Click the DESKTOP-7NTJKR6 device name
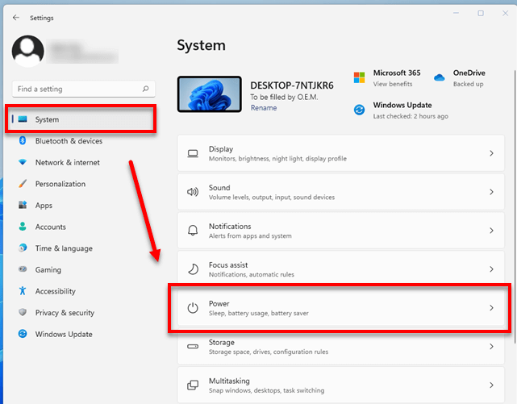This screenshot has height=404, width=517. click(291, 85)
